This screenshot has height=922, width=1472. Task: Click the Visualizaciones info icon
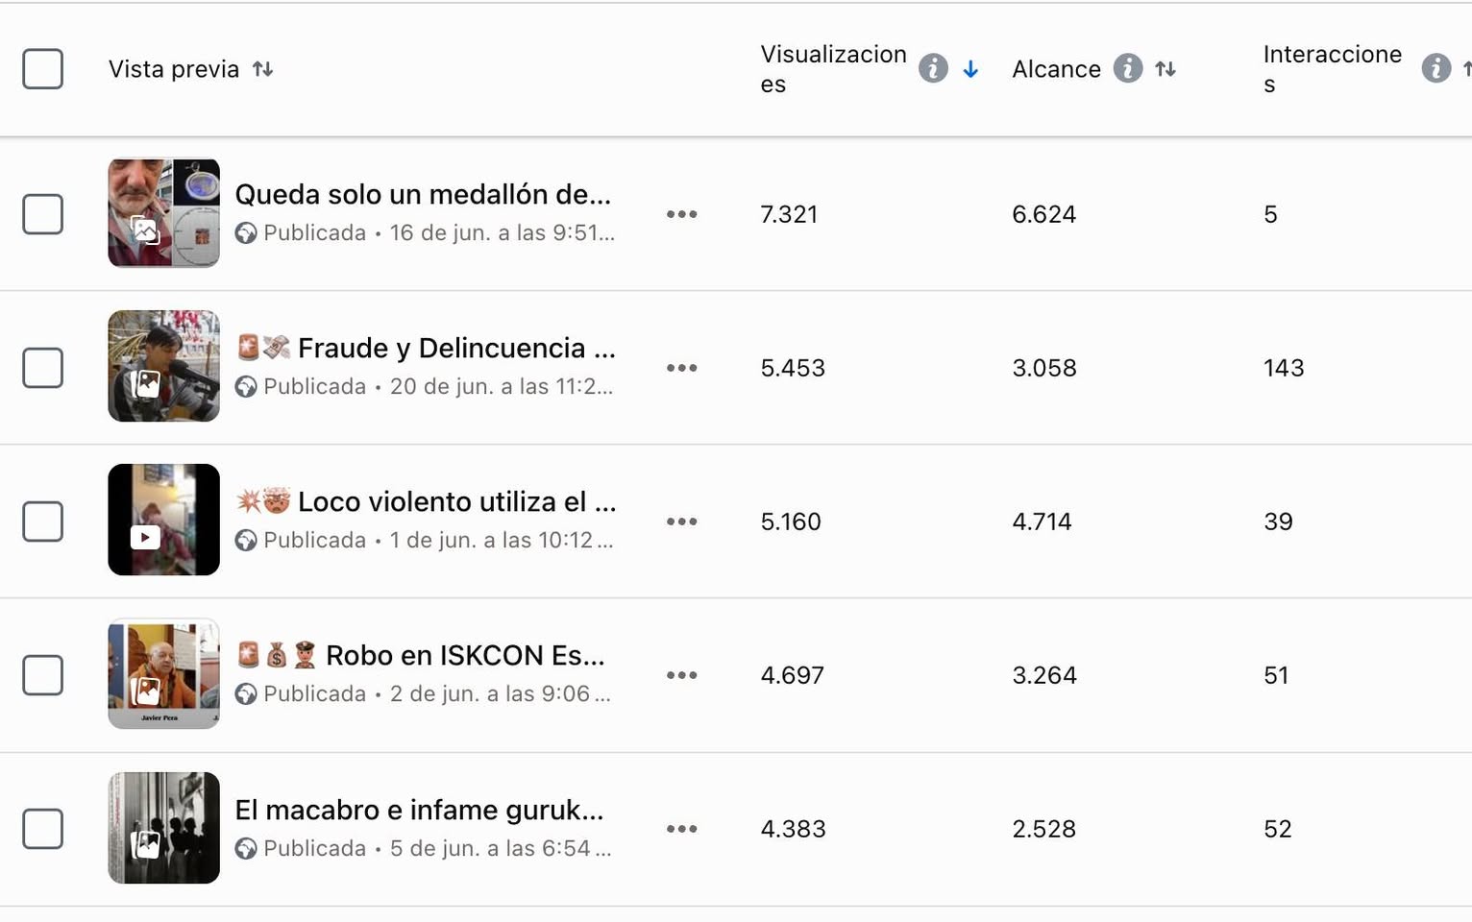pos(932,69)
